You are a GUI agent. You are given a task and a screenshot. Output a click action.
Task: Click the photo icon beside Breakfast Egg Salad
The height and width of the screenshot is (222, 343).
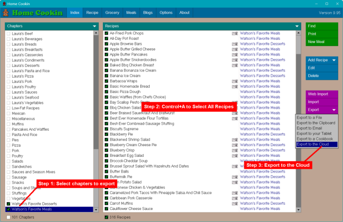tap(235, 156)
